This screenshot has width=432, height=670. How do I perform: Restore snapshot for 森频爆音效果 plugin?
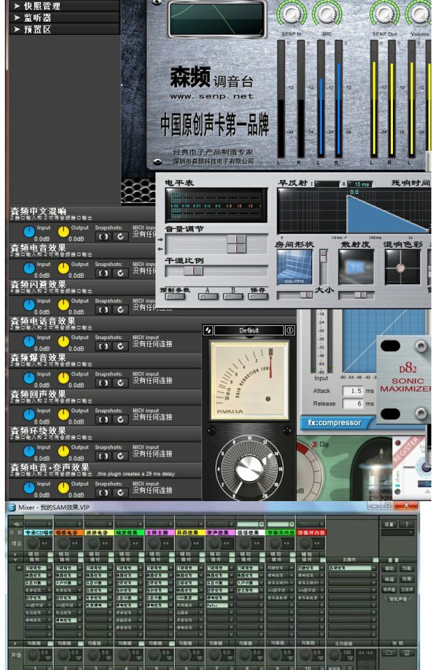click(x=121, y=383)
